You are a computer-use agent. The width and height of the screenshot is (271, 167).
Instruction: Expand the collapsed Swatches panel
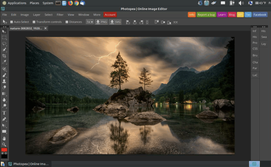[x=264, y=37]
